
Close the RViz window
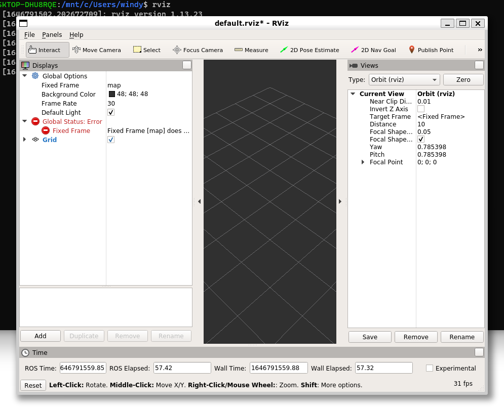pyautogui.click(x=478, y=23)
